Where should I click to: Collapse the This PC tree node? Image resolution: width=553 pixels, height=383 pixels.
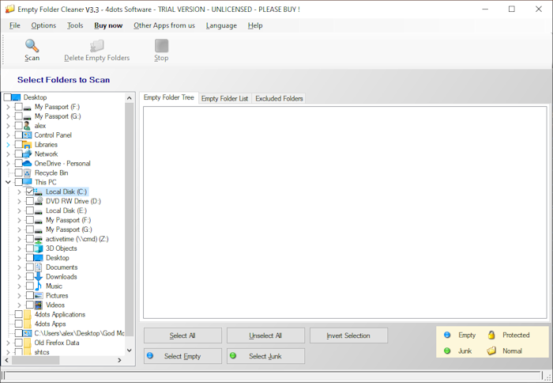pyautogui.click(x=8, y=182)
